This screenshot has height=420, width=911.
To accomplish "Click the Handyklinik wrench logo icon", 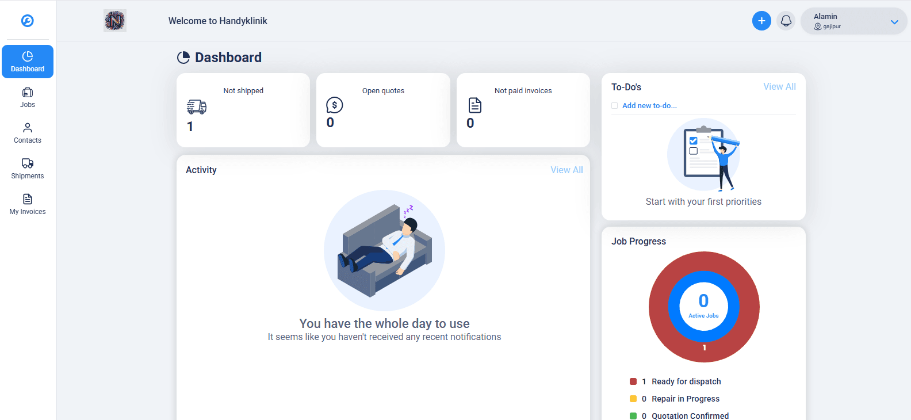I will click(28, 21).
